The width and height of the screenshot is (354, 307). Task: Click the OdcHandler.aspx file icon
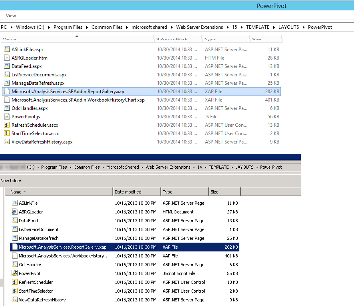tap(7, 108)
